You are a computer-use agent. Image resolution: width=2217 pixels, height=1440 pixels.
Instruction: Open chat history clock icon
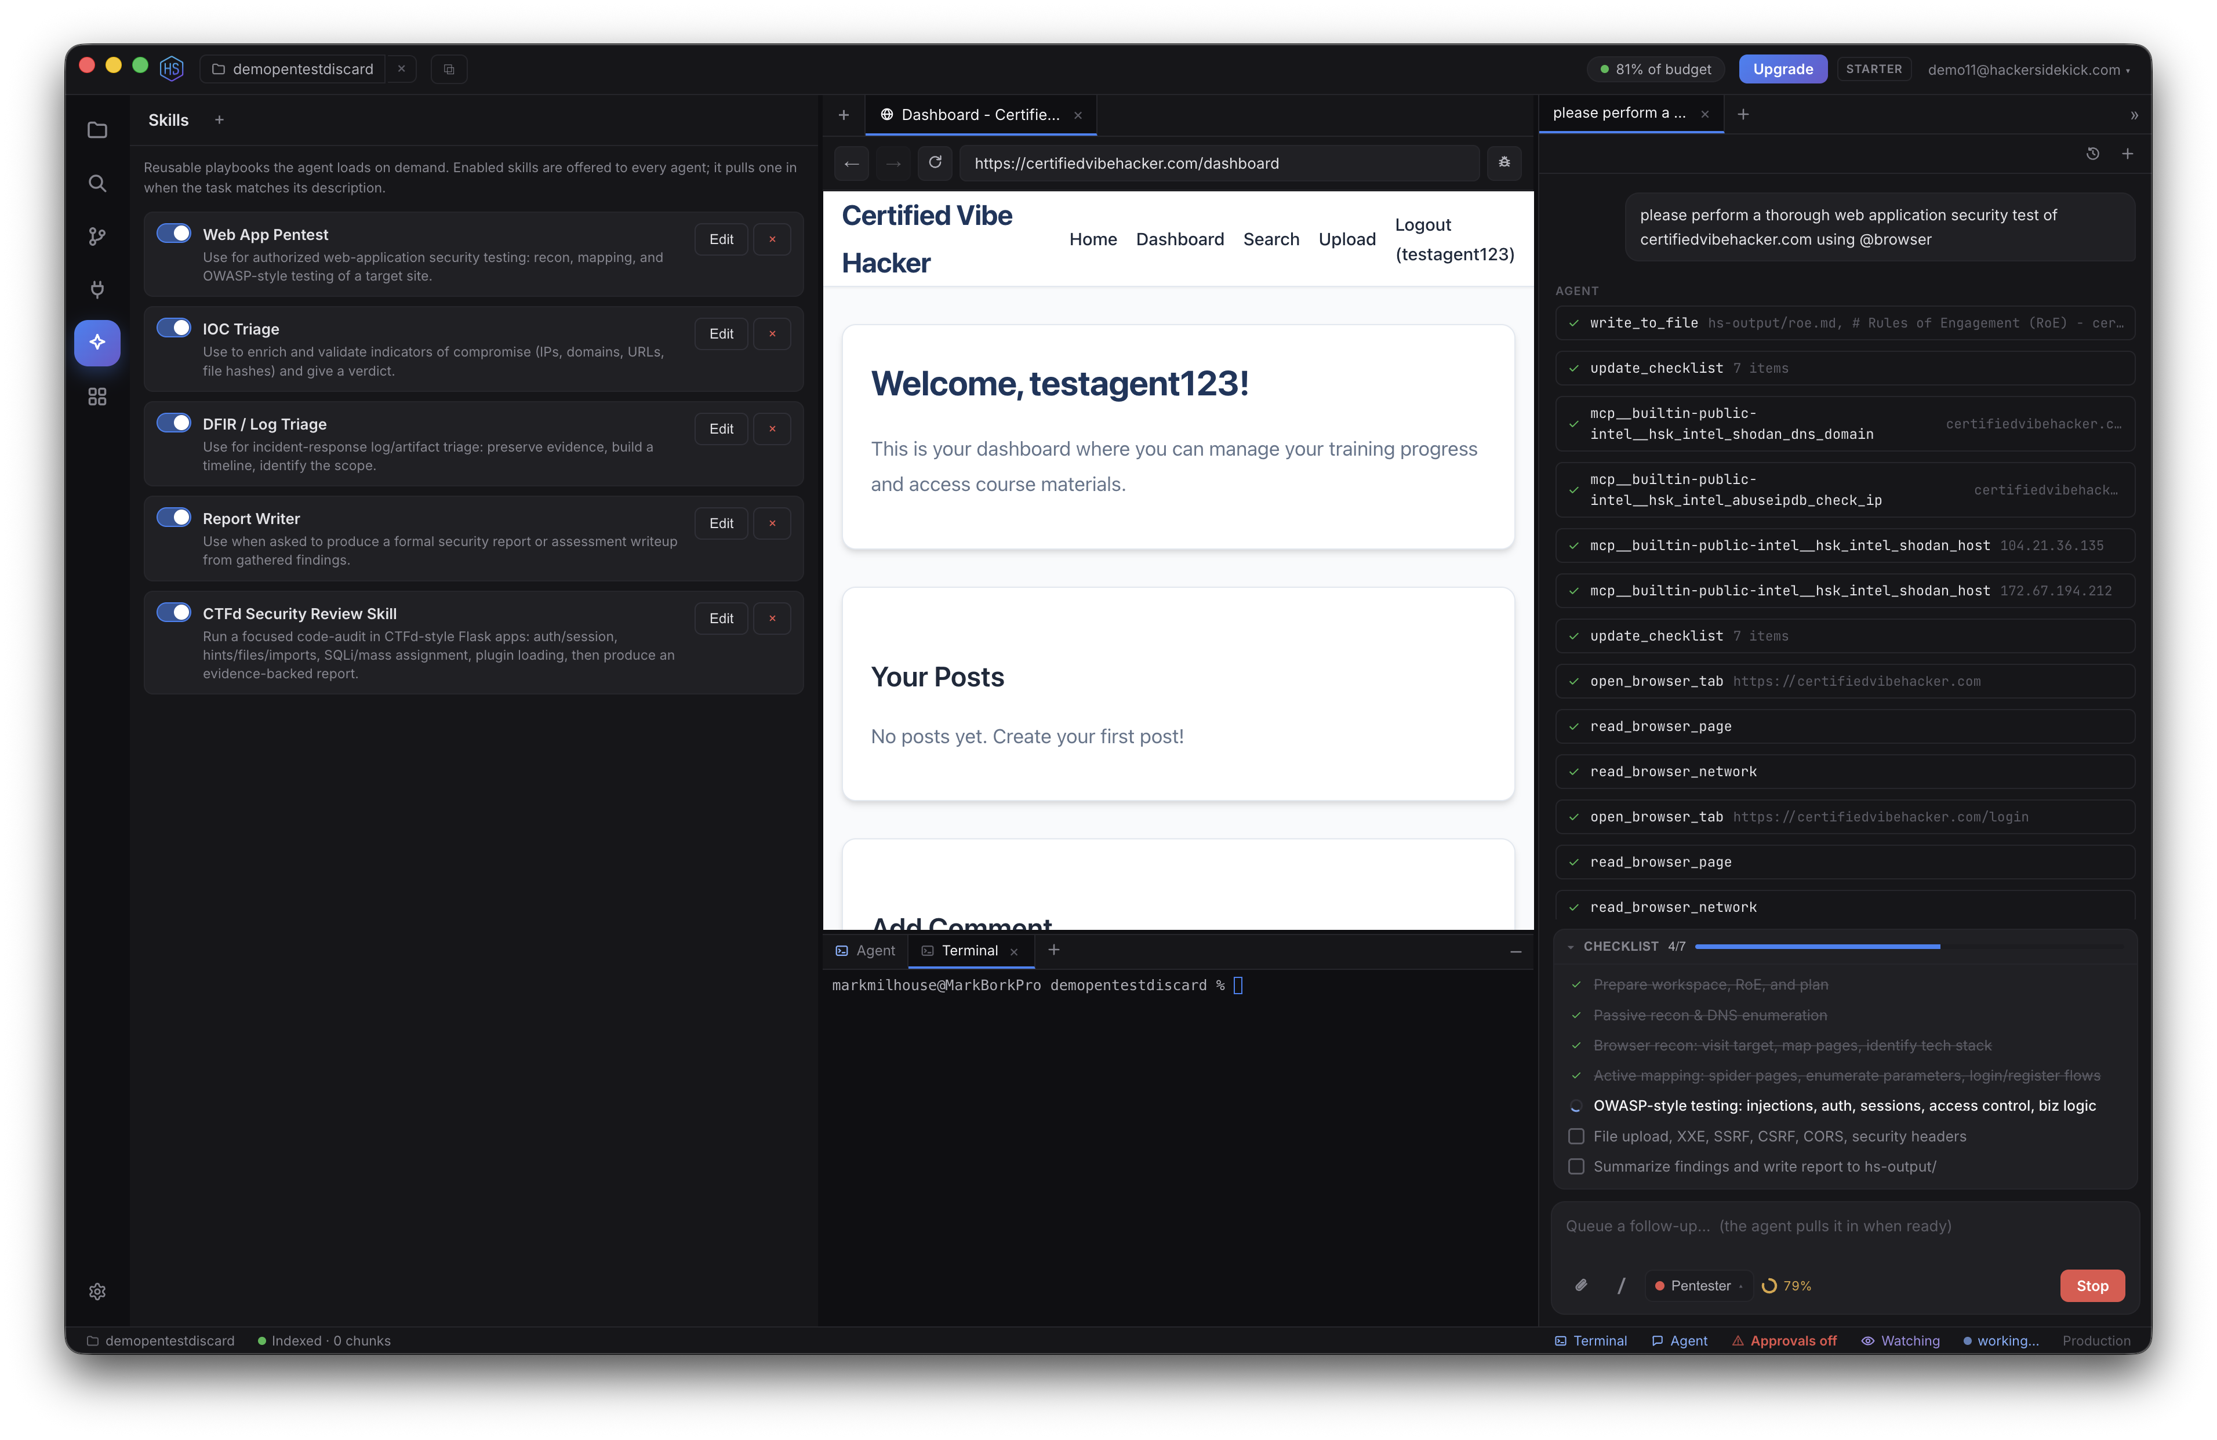(2092, 154)
